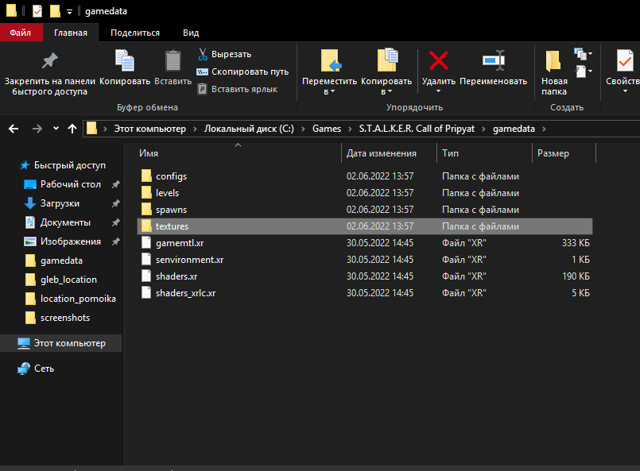Switch to the Вид ribbon tab
The height and width of the screenshot is (471, 640).
191,33
